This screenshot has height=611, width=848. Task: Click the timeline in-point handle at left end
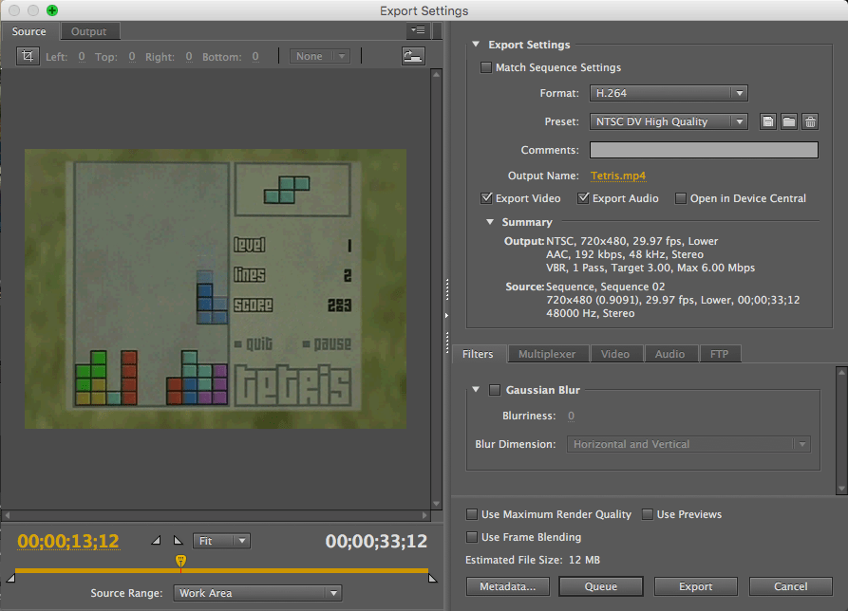pos(10,578)
